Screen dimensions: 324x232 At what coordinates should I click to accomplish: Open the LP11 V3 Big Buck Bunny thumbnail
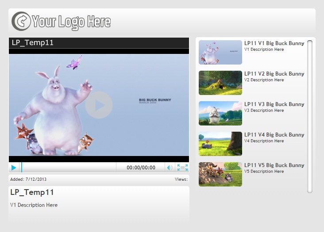pos(220,114)
